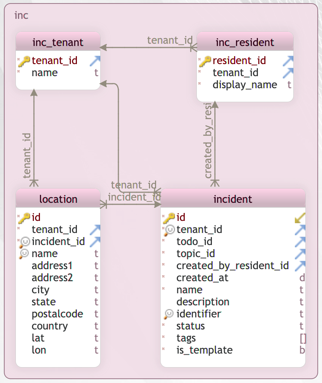Image resolution: width=322 pixels, height=383 pixels.
Task: Select the inc_resident table header
Action: (x=245, y=42)
